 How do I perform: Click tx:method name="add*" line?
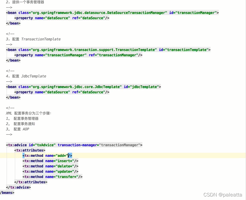pyautogui.click(x=47, y=156)
